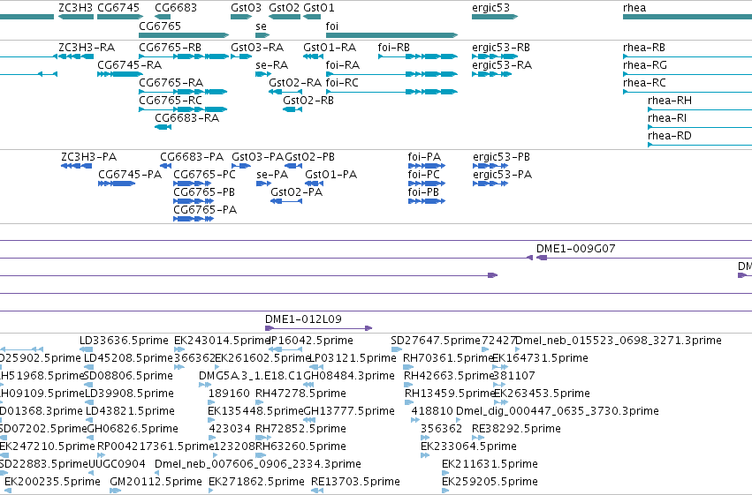Click the EK233064.5prime EST label
Image resolution: width=752 pixels, height=495 pixels.
(468, 446)
